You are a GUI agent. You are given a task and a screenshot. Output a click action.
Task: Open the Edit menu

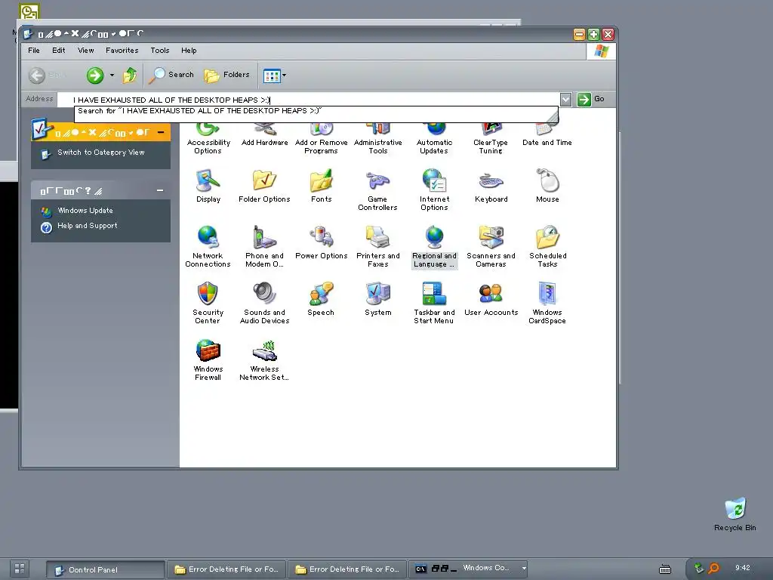point(59,51)
